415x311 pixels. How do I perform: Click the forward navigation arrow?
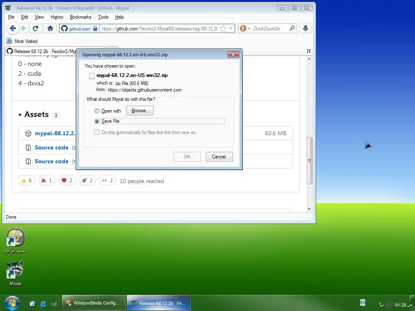click(24, 28)
